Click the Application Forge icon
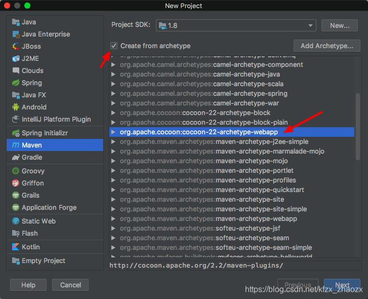This screenshot has height=299, width=368. [x=16, y=208]
